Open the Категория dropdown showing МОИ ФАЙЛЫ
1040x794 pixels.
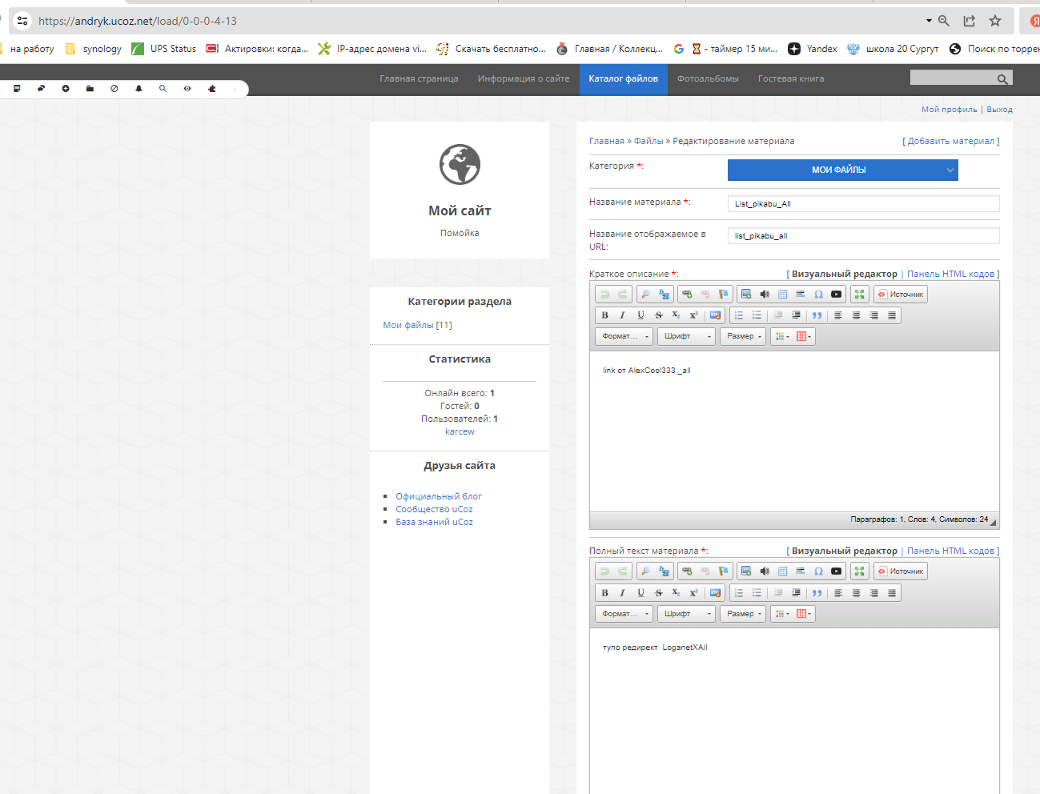tap(842, 170)
